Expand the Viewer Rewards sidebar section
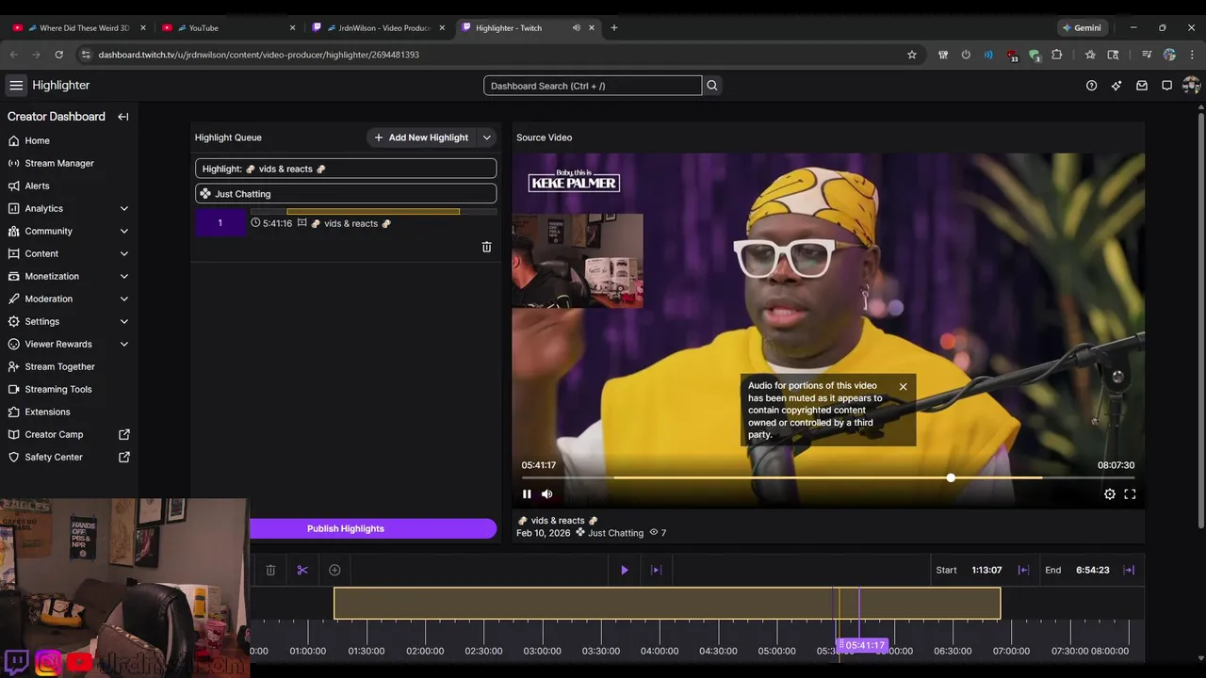The height and width of the screenshot is (678, 1206). point(124,344)
